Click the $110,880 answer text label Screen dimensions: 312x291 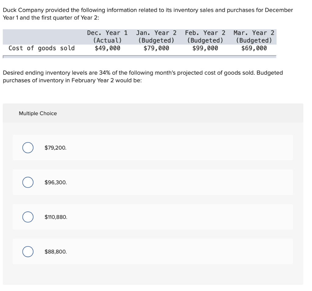tap(56, 217)
